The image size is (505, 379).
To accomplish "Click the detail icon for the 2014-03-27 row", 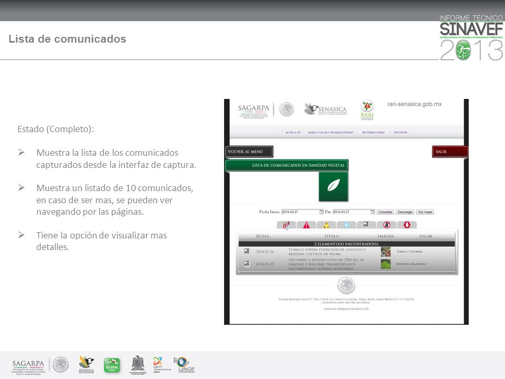I will point(247,264).
